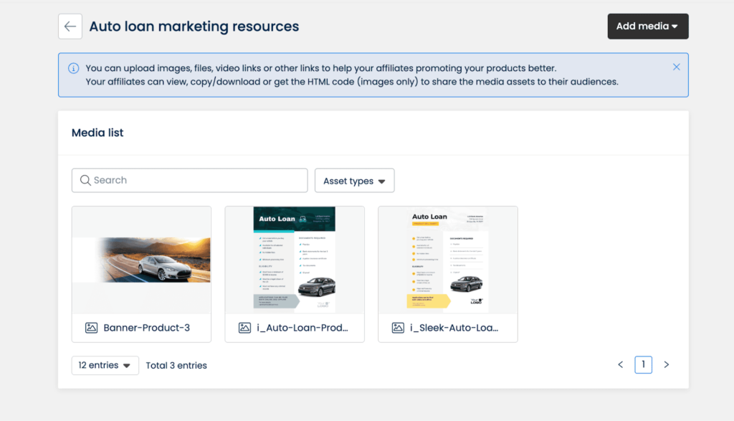The width and height of the screenshot is (734, 421).
Task: Select page 1 in the pagination
Action: 643,364
